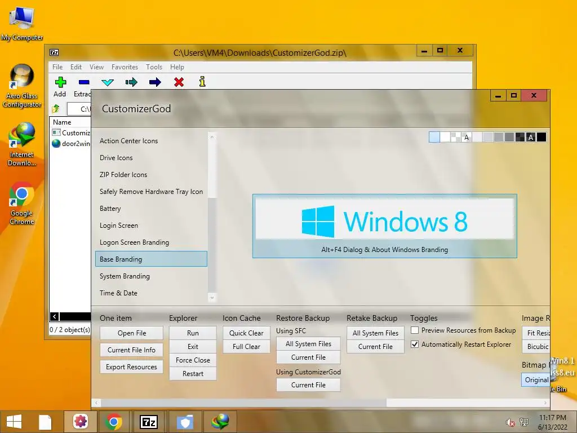The height and width of the screenshot is (433, 577).
Task: Open the Edit menu in 7-Zip
Action: [76, 67]
